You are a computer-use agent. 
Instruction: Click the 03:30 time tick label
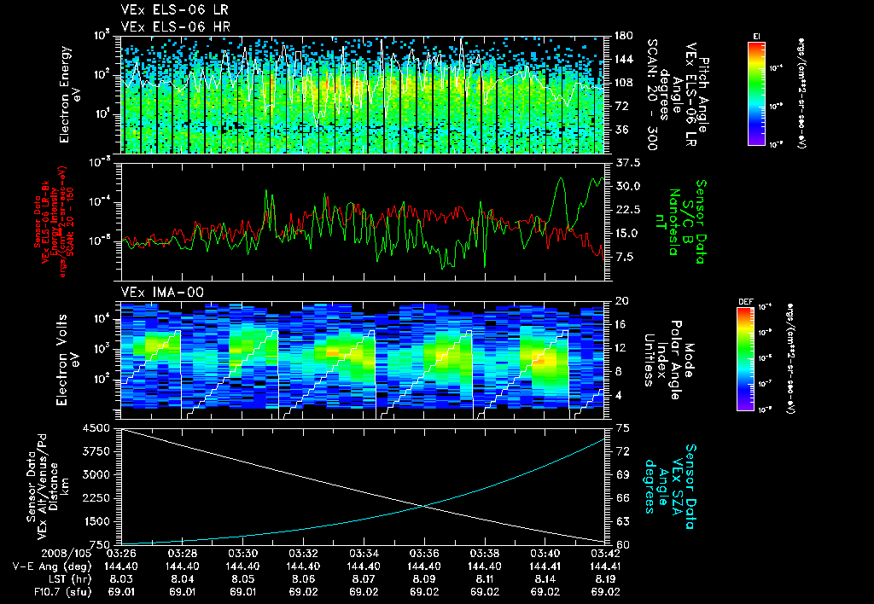[x=243, y=555]
